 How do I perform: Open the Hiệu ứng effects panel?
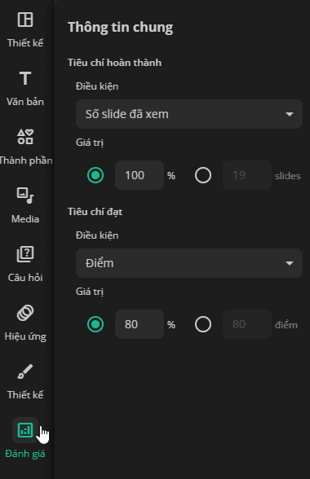[25, 313]
